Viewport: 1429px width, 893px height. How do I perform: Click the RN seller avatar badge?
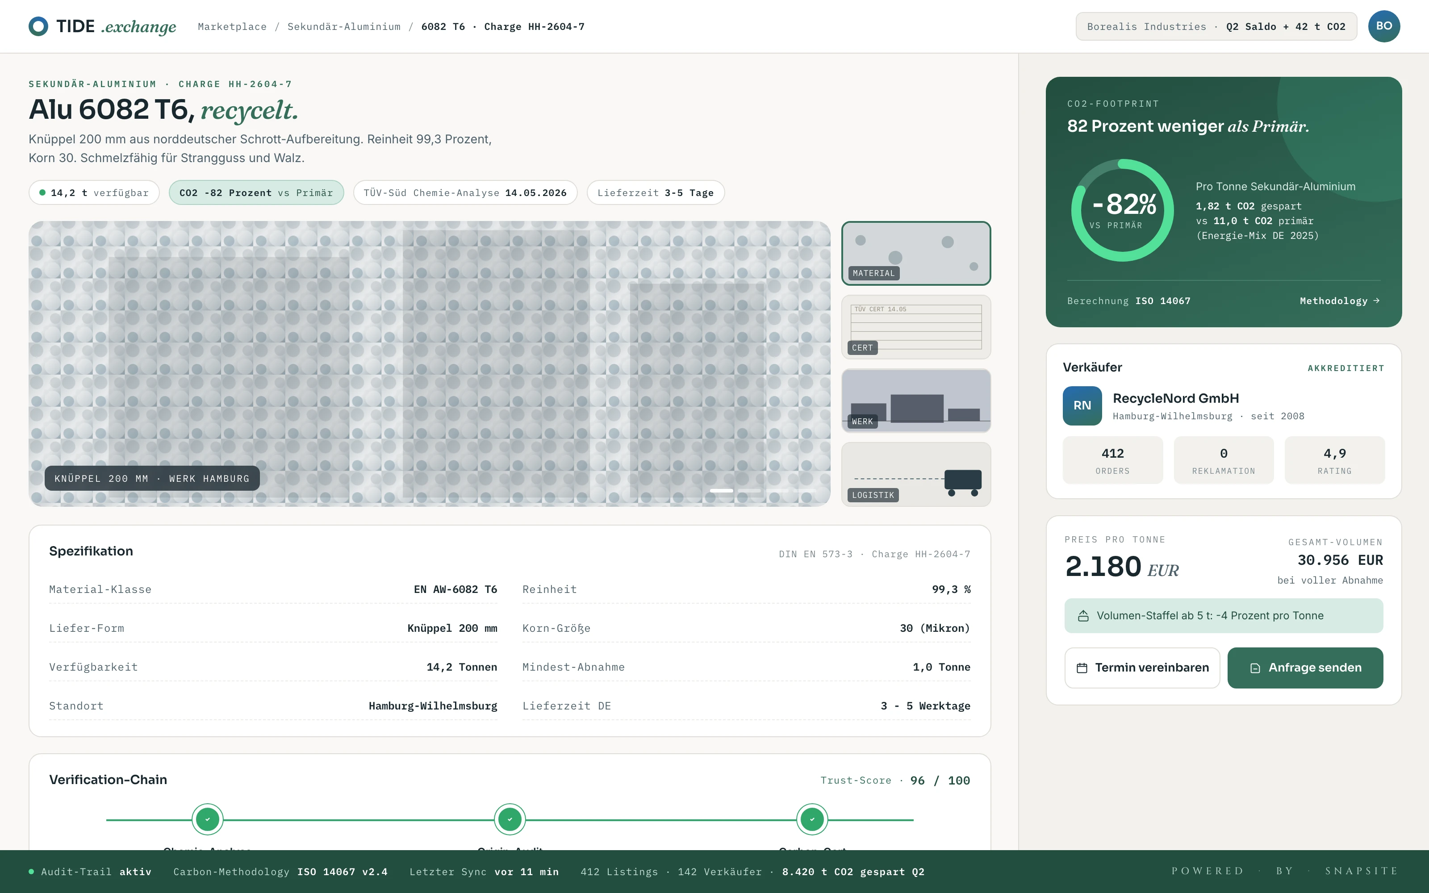coord(1082,406)
